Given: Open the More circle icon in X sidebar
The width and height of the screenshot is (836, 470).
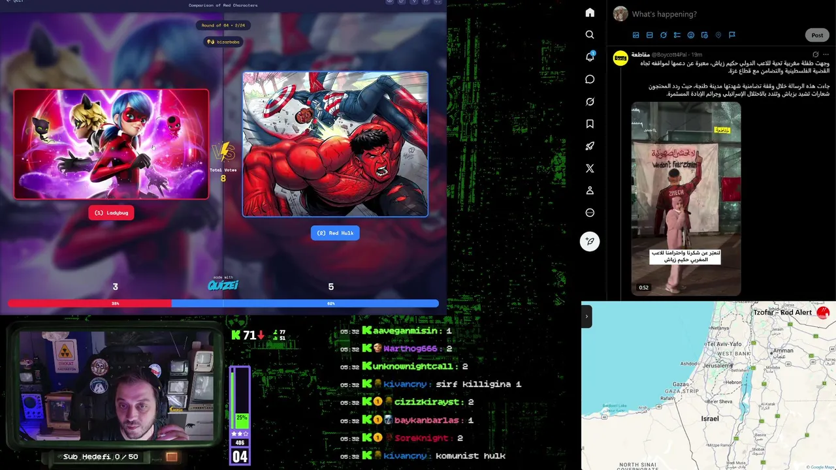Looking at the screenshot, I should tap(590, 212).
